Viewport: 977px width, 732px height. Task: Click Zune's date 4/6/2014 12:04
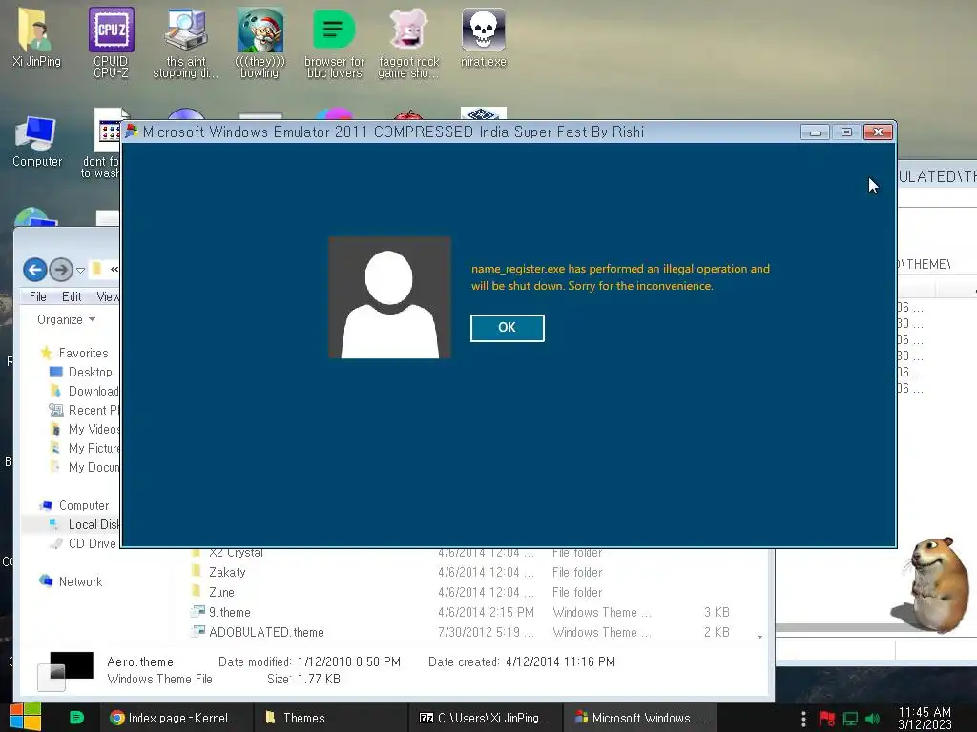[486, 592]
